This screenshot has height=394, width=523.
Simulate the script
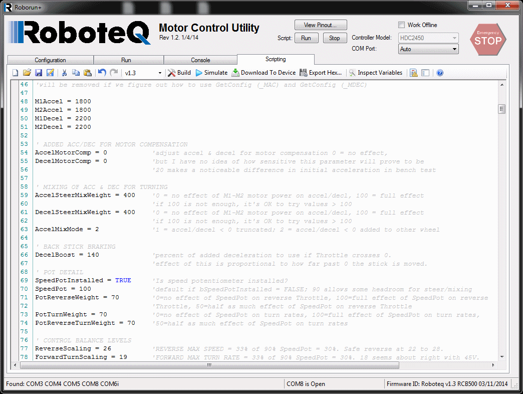[211, 73]
